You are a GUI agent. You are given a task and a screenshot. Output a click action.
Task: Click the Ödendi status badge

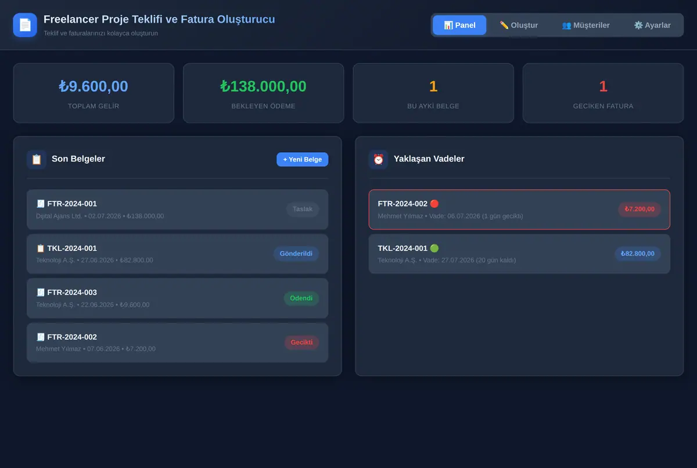click(301, 298)
